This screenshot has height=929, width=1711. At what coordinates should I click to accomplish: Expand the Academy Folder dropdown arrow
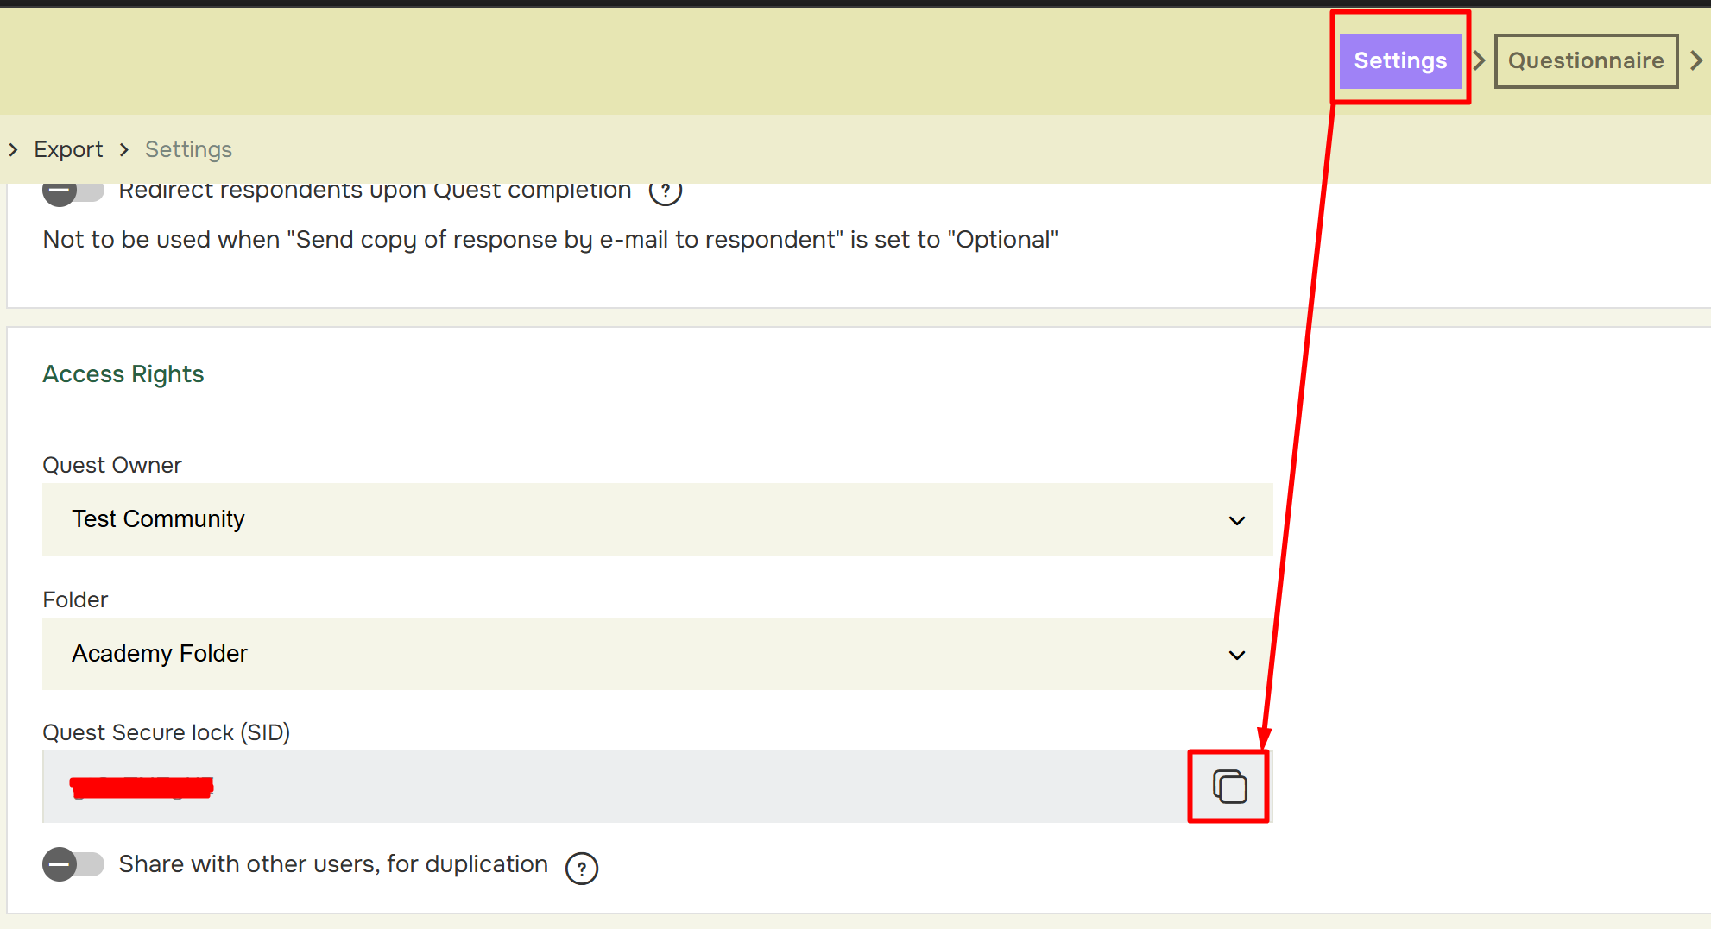1237,655
